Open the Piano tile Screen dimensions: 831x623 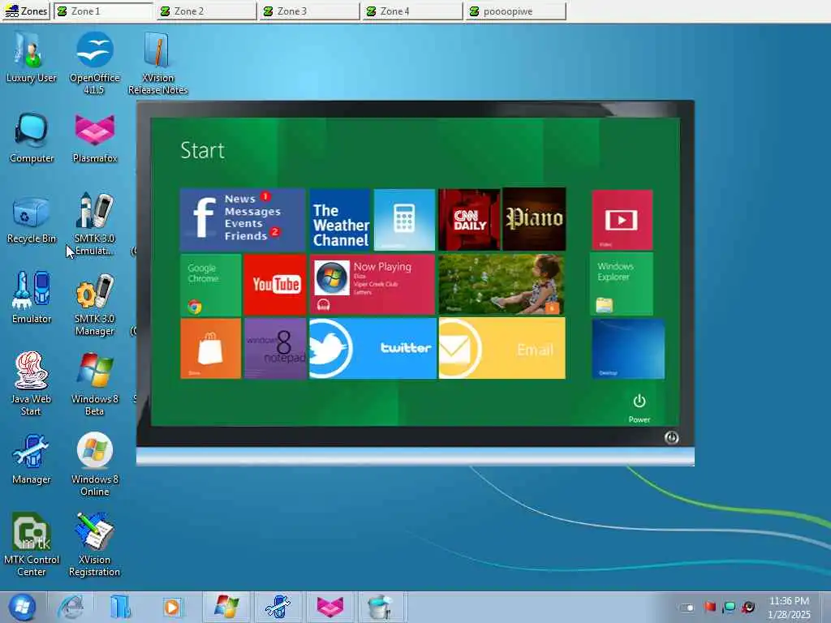coord(534,219)
